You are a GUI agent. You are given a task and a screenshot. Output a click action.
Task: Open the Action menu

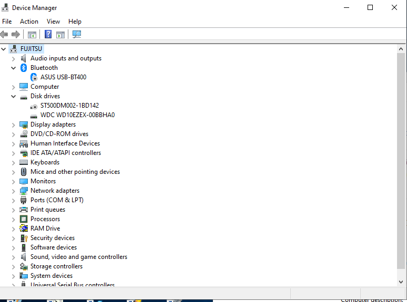(x=29, y=22)
